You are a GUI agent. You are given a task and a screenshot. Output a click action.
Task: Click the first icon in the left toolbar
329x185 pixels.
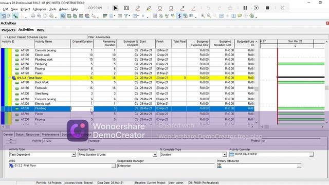point(4,16)
